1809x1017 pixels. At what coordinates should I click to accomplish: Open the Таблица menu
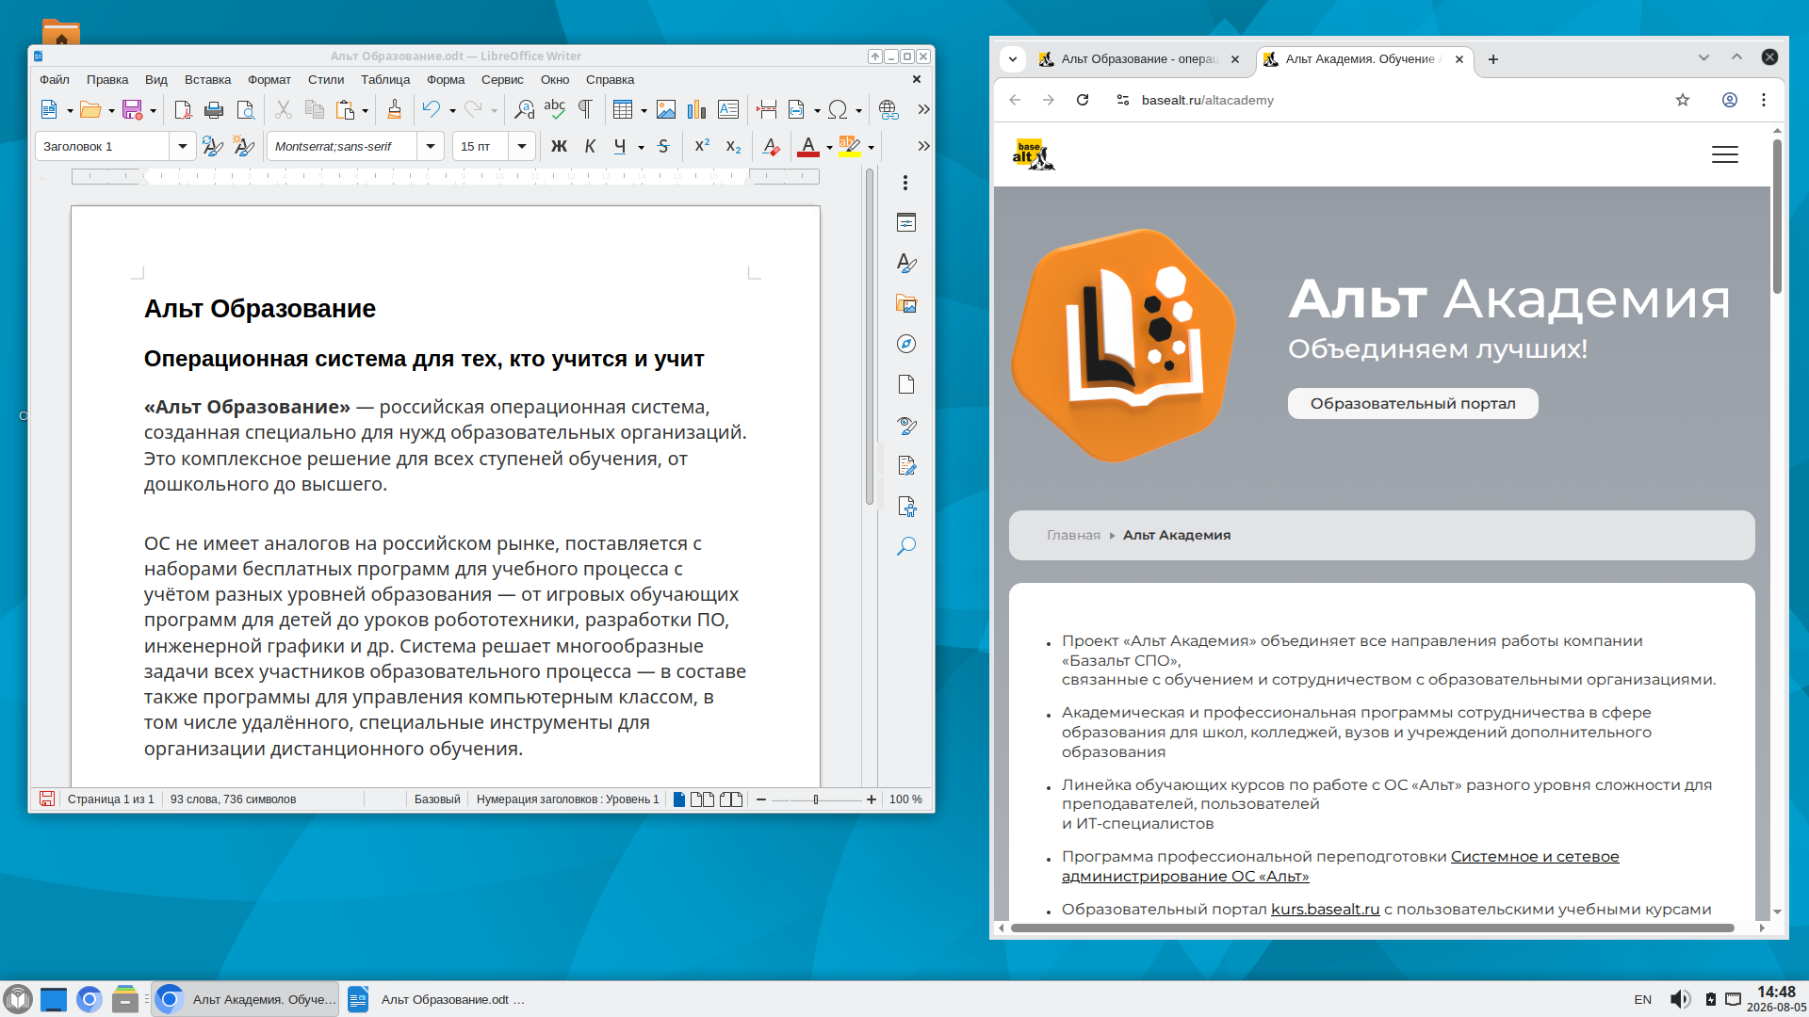tap(385, 80)
